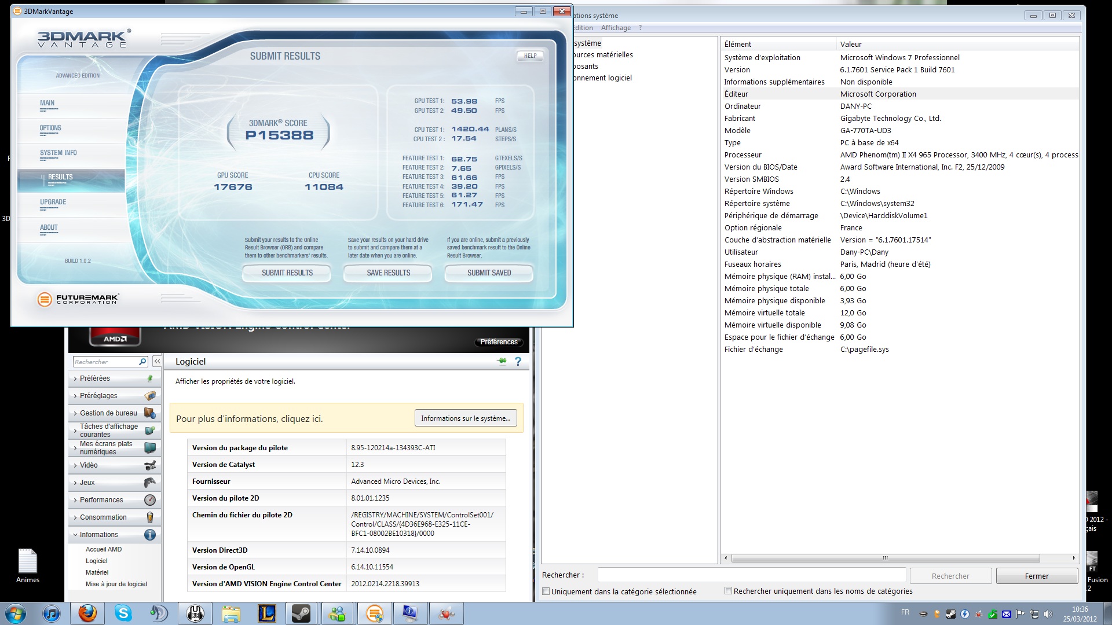This screenshot has height=625, width=1112.
Task: Expand the Gestion de bureau section
Action: 108,413
